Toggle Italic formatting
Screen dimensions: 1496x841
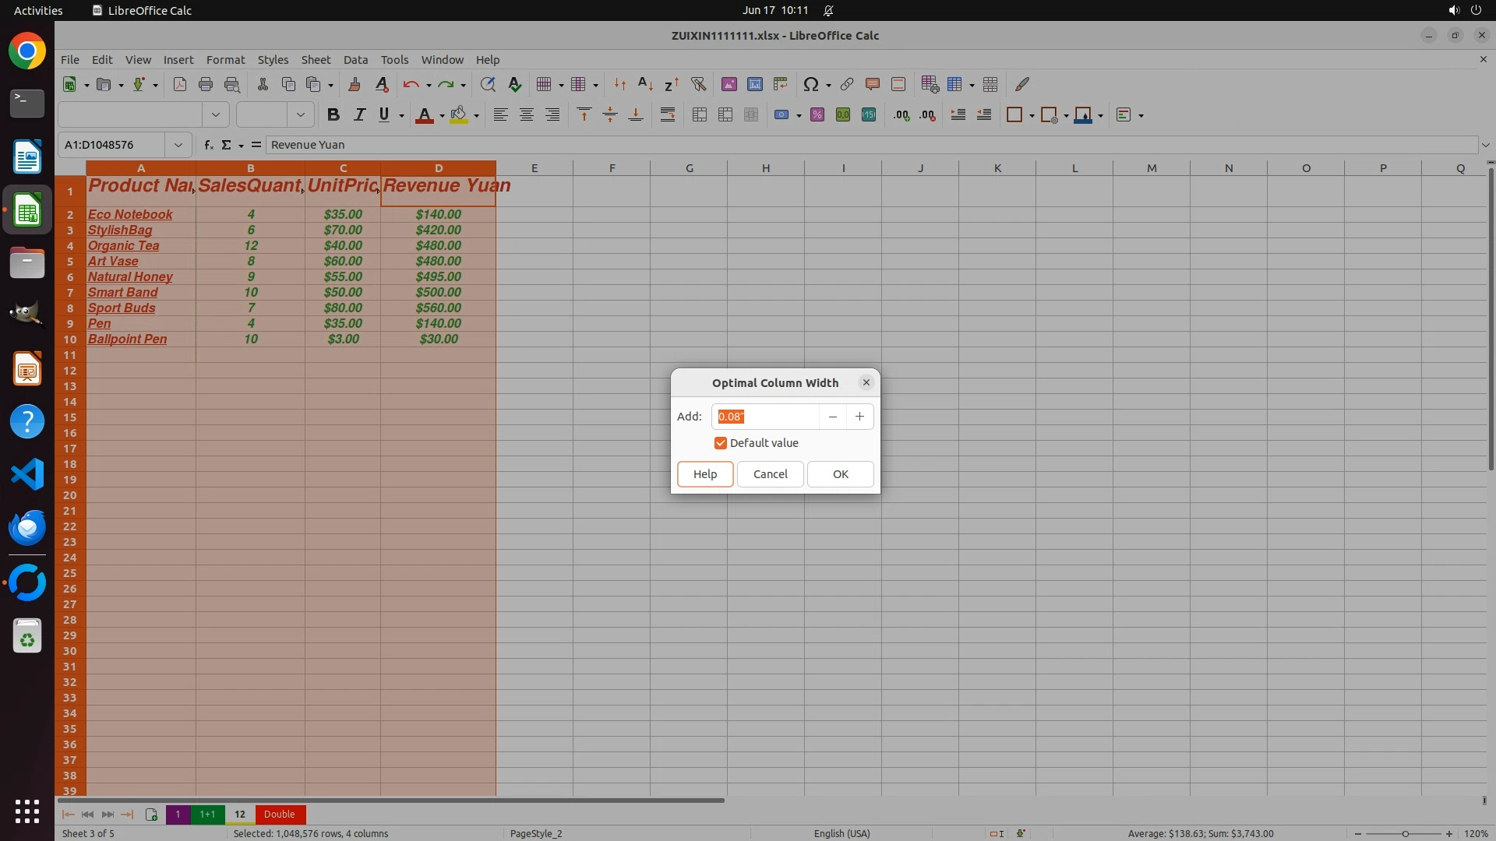[359, 114]
